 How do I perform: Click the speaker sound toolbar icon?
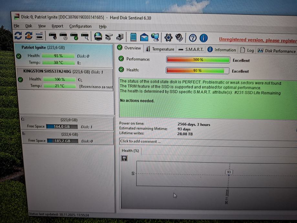tap(179, 37)
